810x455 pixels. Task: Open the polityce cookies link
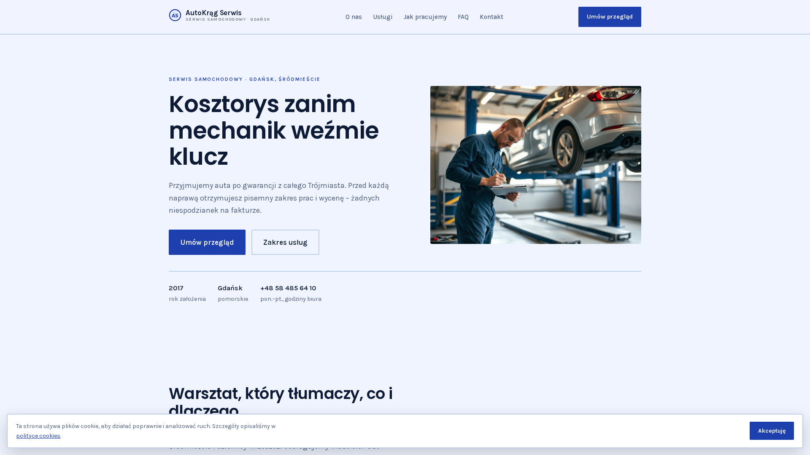pos(38,436)
